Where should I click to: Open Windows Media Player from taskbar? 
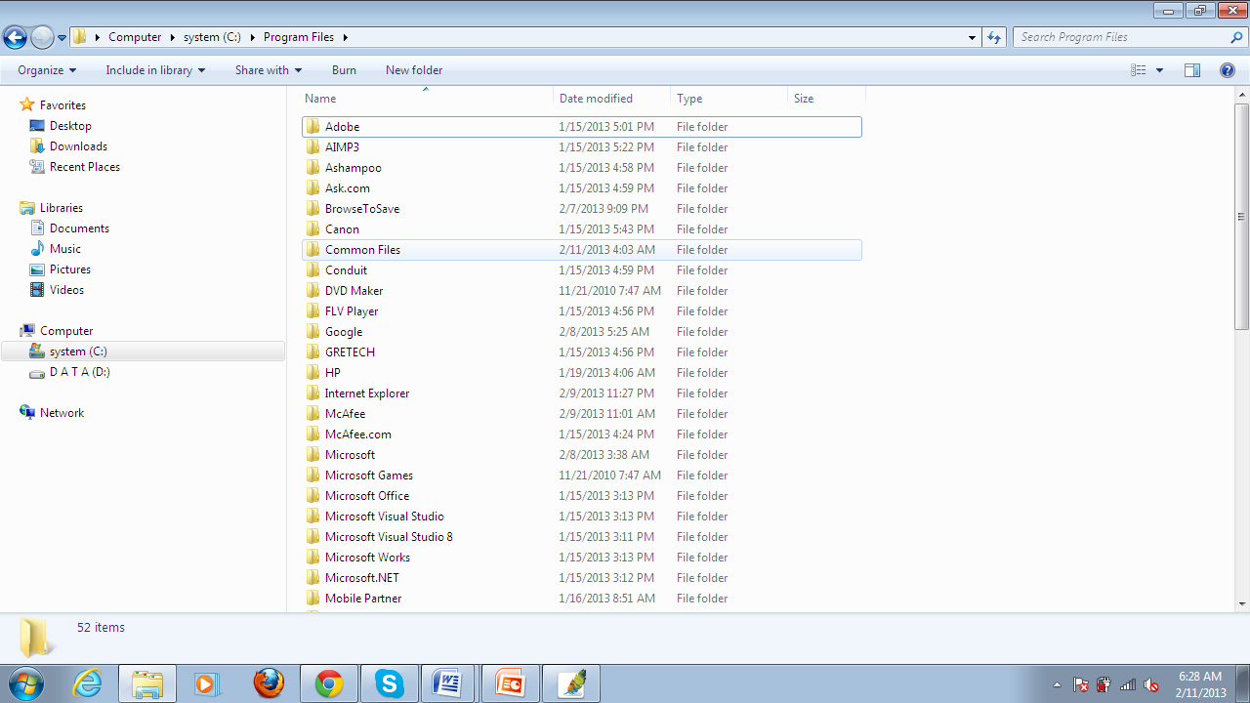207,683
